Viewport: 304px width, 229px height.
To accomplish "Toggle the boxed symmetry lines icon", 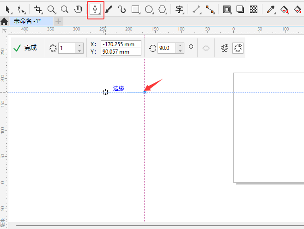I will click(238, 48).
